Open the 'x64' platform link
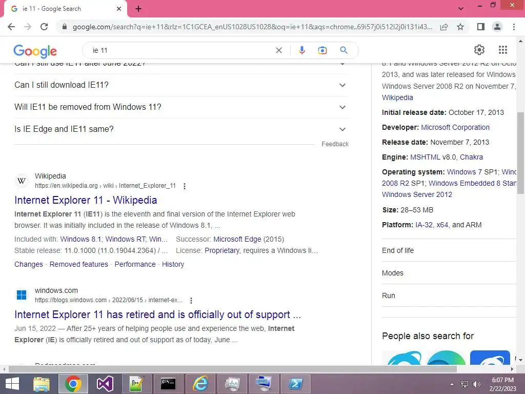The width and height of the screenshot is (525, 394). [442, 225]
